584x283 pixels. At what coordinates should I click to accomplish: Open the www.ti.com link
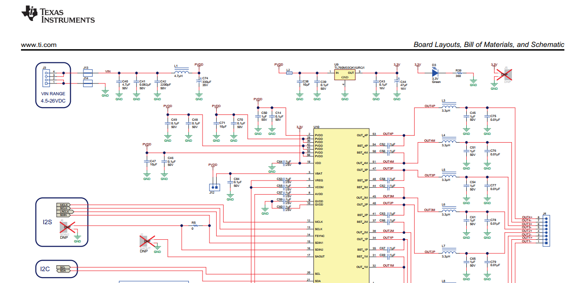(39, 45)
